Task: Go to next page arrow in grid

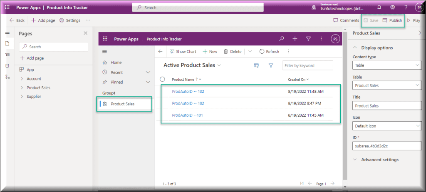Action: click(332, 184)
